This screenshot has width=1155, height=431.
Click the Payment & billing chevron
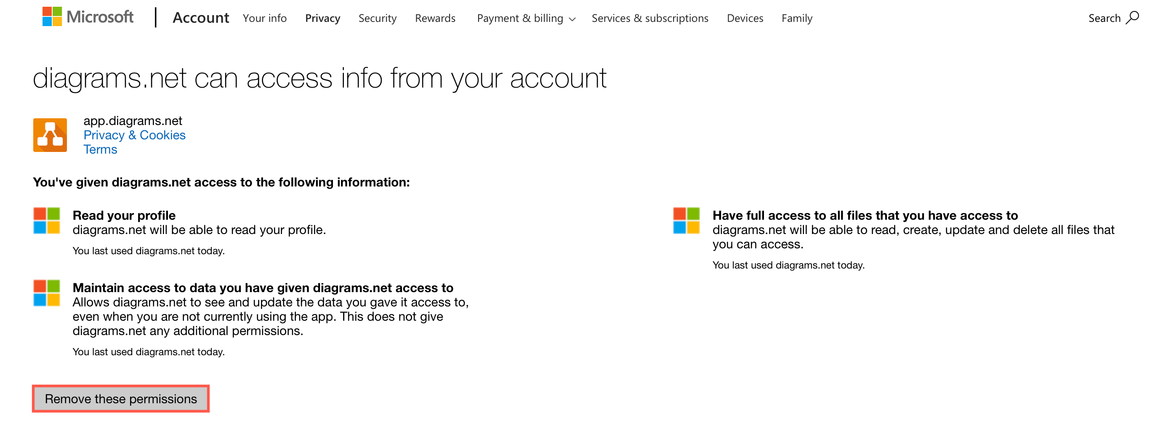[x=572, y=19]
